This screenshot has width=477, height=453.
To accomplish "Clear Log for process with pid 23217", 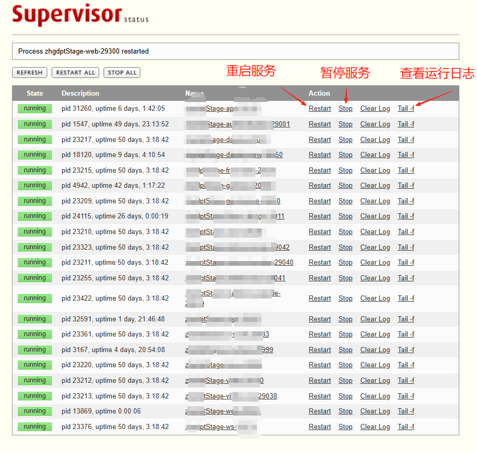I will pos(375,139).
